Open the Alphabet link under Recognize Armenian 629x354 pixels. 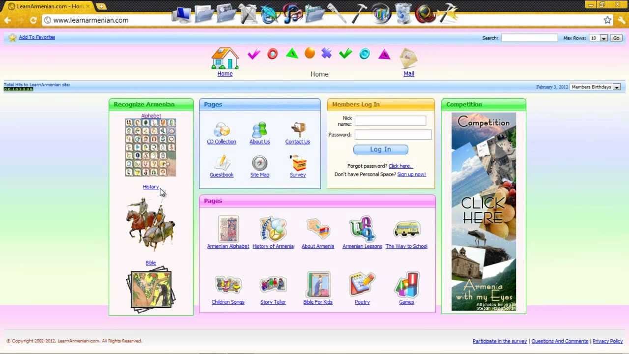pyautogui.click(x=151, y=116)
